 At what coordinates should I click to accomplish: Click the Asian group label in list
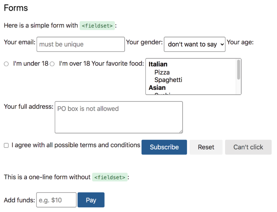157,88
